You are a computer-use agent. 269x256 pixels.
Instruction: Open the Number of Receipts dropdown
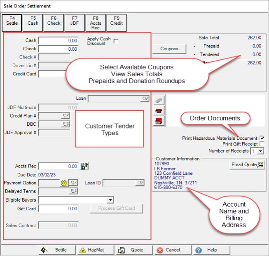(260, 151)
